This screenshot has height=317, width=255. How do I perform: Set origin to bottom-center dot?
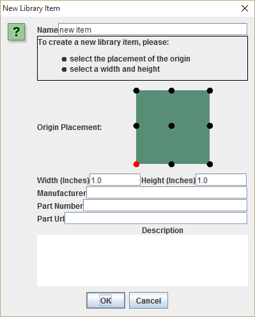(x=171, y=164)
